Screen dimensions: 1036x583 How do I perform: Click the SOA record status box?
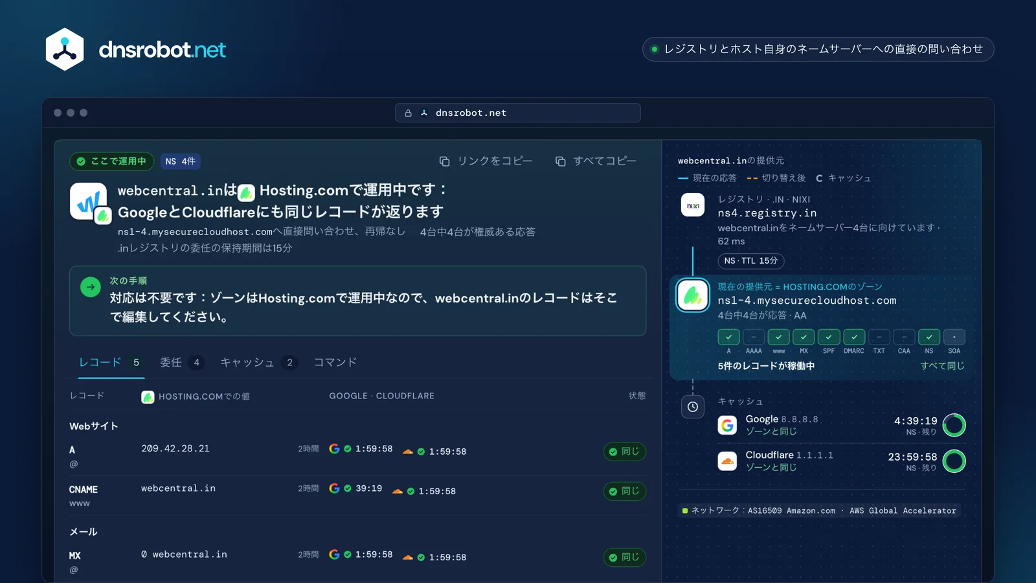point(954,337)
